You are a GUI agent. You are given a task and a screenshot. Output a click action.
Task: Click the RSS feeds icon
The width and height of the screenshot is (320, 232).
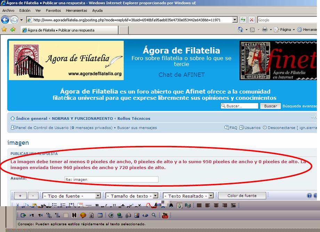pyautogui.click(x=252, y=30)
